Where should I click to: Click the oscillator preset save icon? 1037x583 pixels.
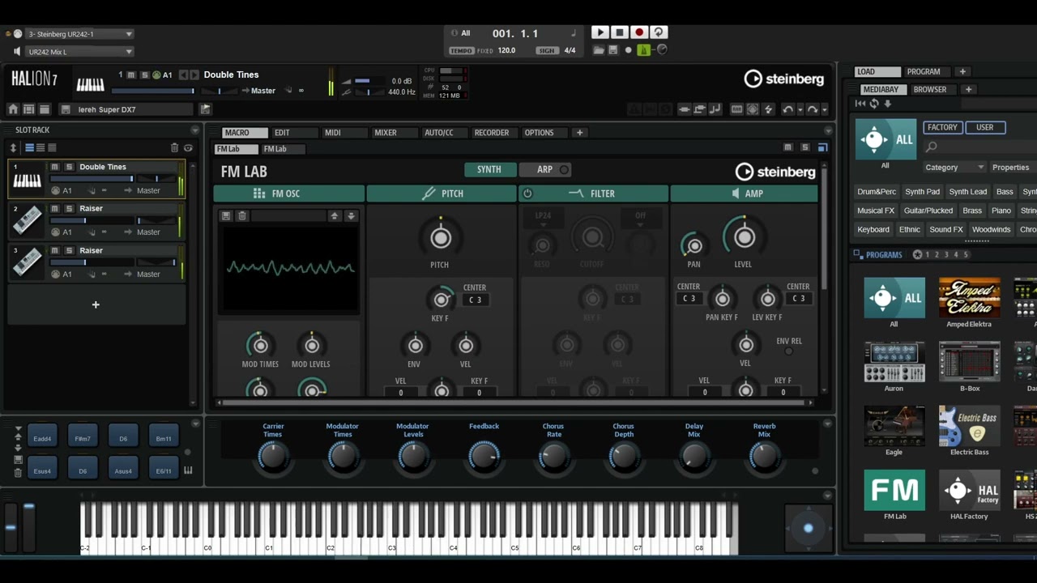click(x=226, y=216)
